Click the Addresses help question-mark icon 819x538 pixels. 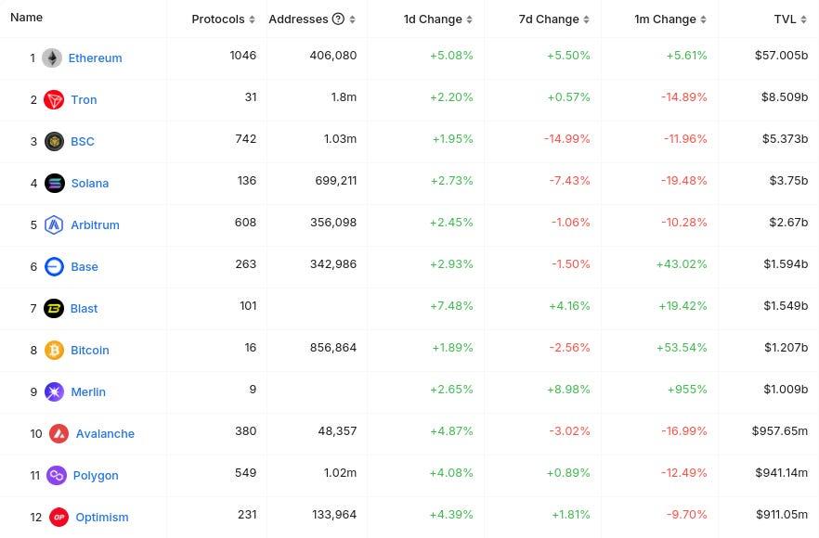click(338, 19)
